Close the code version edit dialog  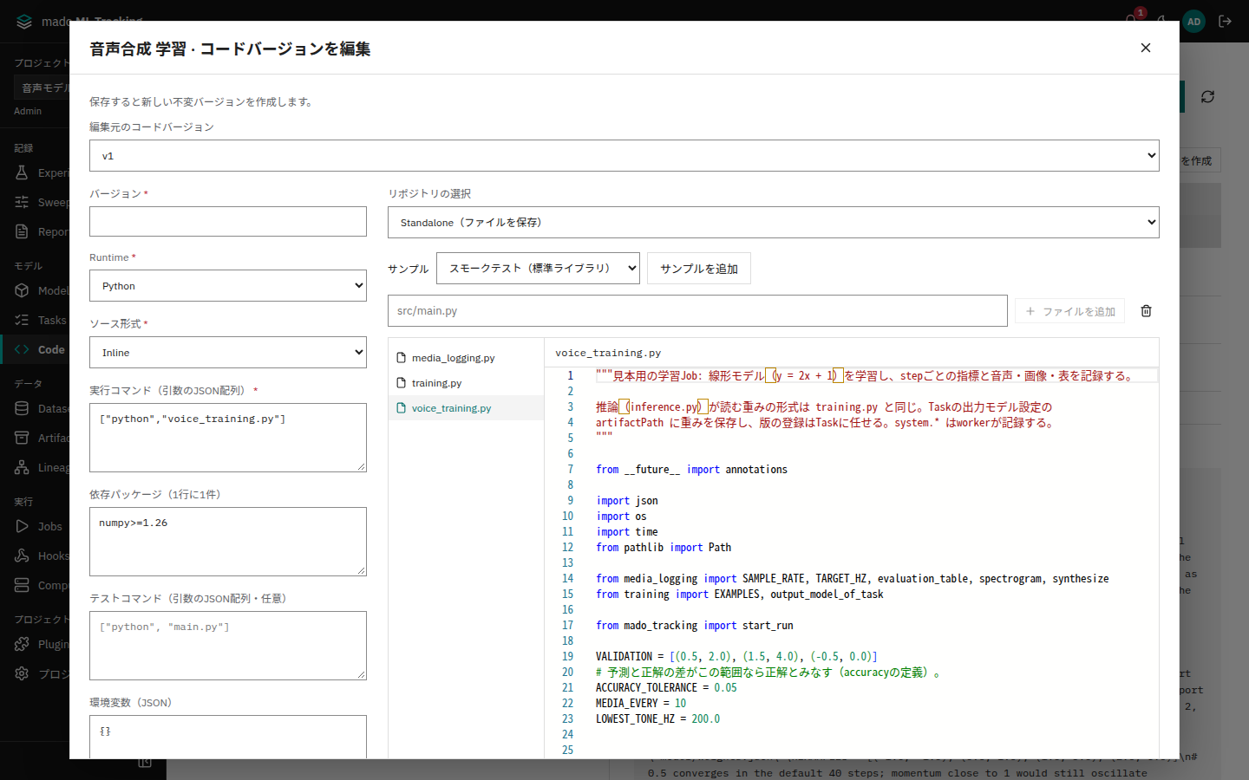[x=1146, y=48]
